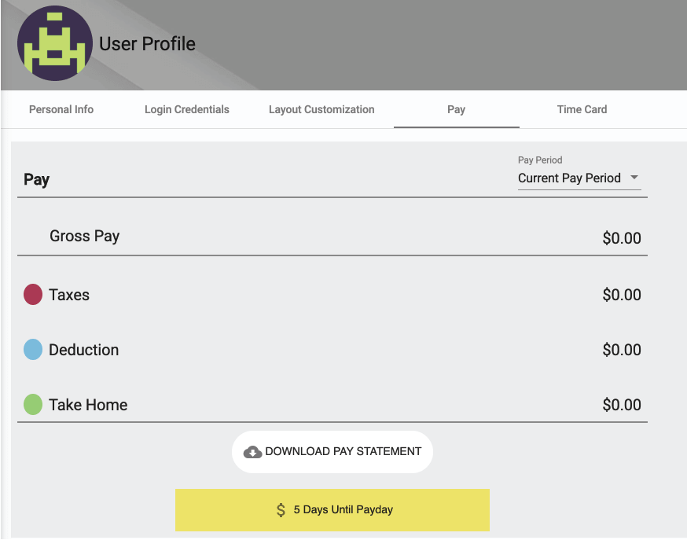Click the Gross Pay row label
Screen dimensions: 687x540
pos(85,236)
